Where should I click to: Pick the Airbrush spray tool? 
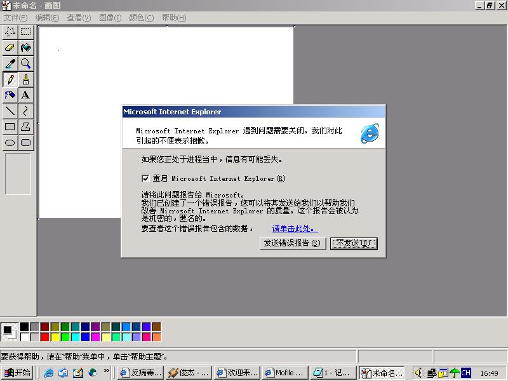[10, 95]
